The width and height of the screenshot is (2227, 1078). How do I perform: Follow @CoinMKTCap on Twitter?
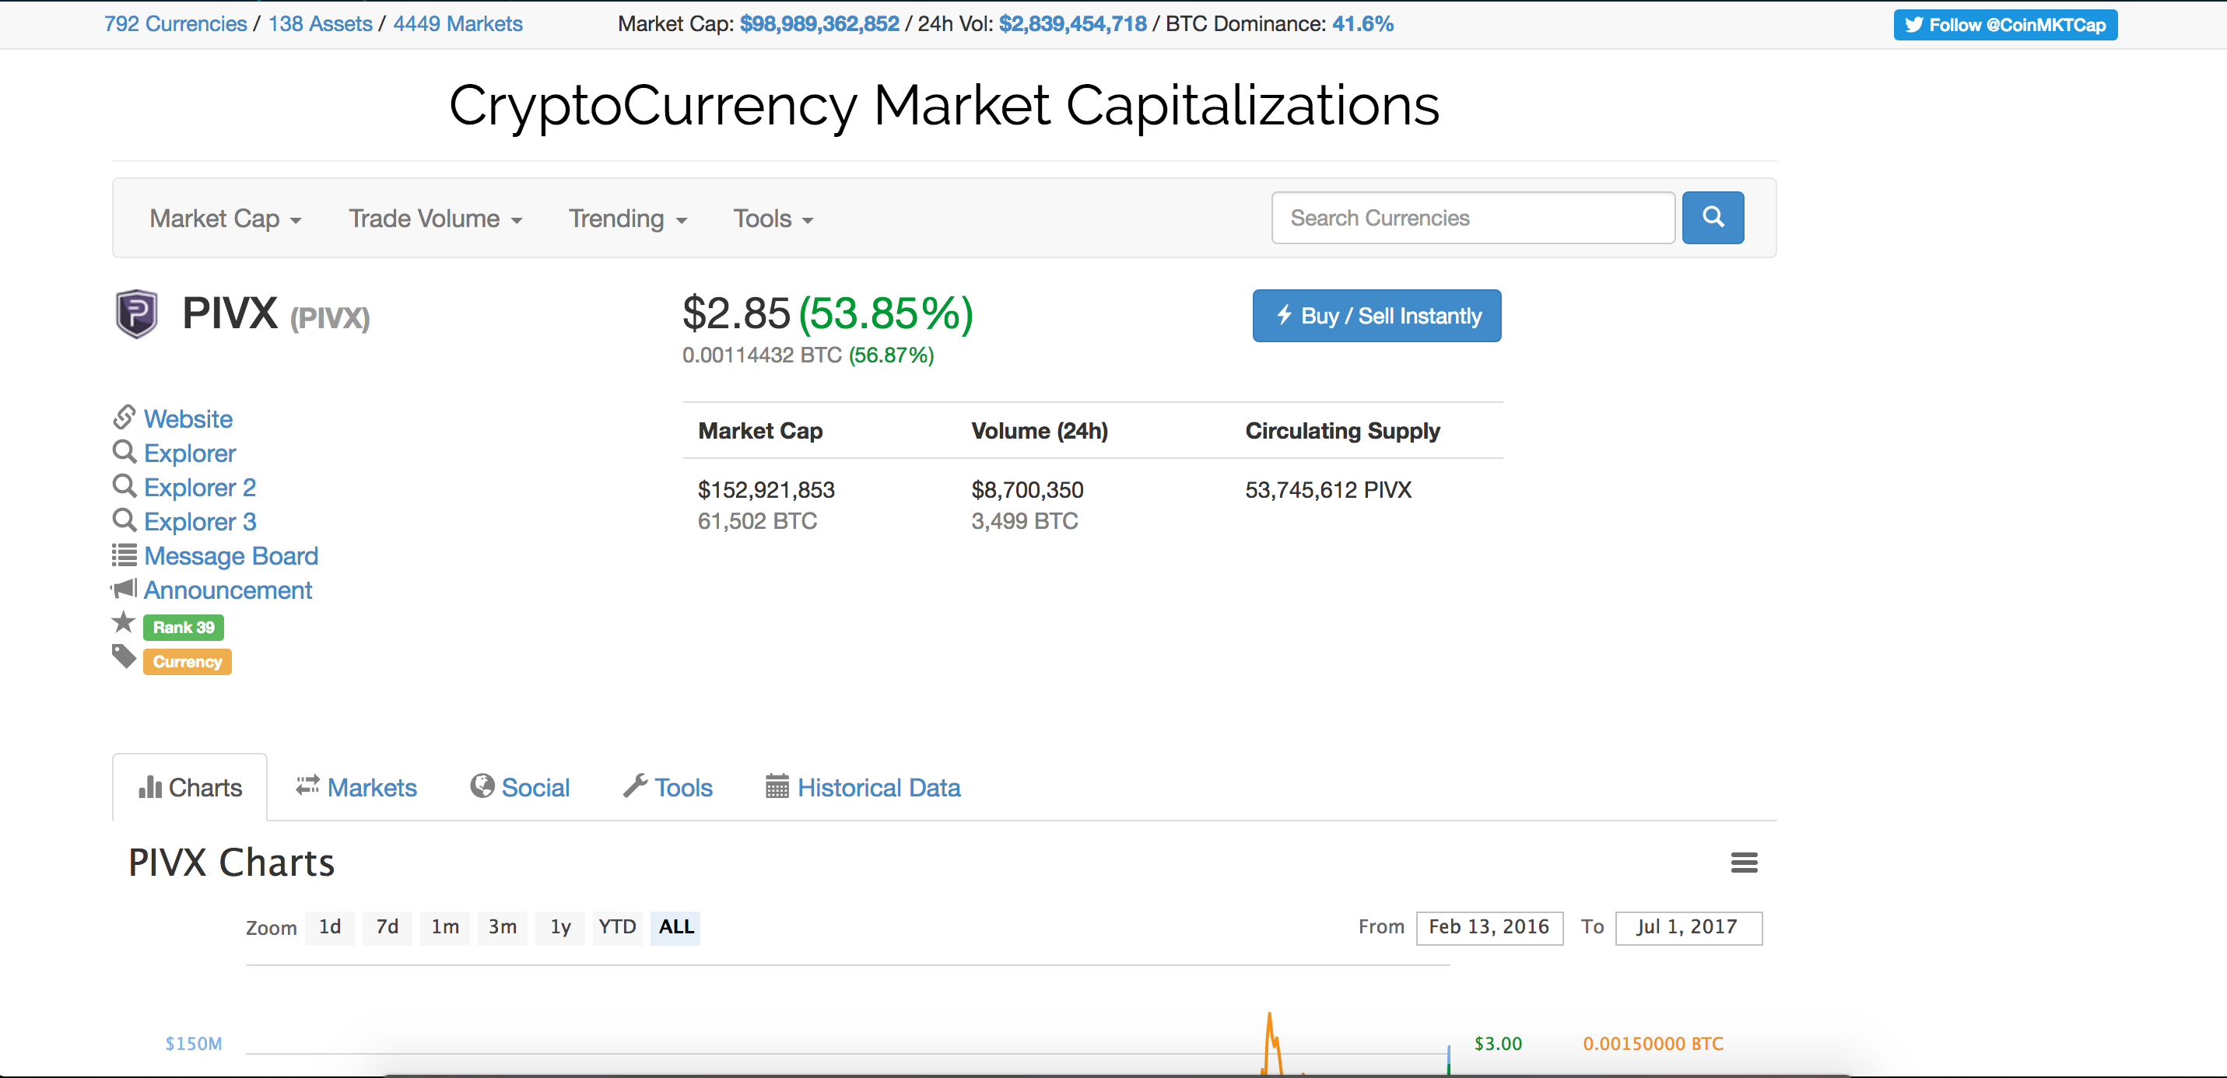(x=2004, y=25)
